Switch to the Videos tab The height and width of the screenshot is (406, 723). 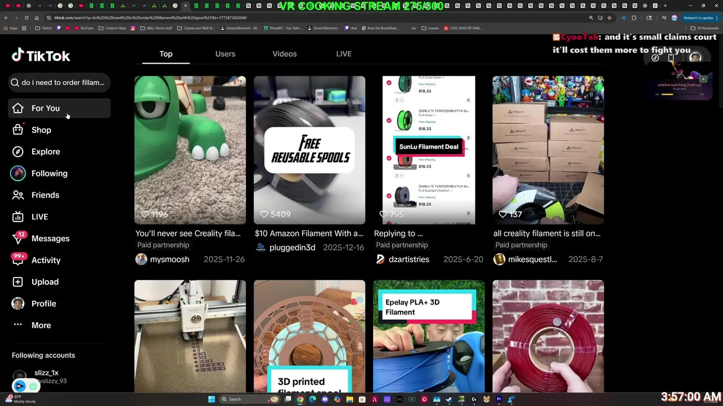click(x=284, y=54)
